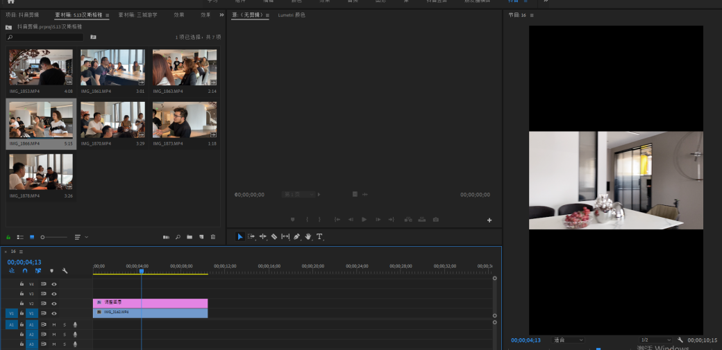Viewport: 722px width, 350px height.
Task: Click Automate to Sequence icon in bin
Action: coord(166,237)
